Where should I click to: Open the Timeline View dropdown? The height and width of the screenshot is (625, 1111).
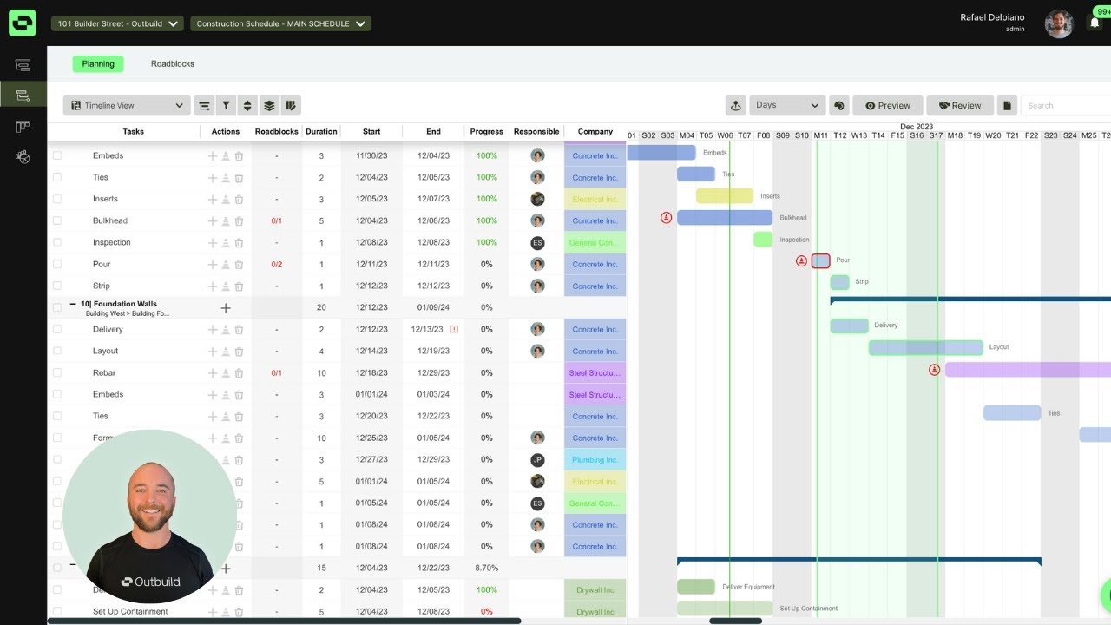coord(127,105)
